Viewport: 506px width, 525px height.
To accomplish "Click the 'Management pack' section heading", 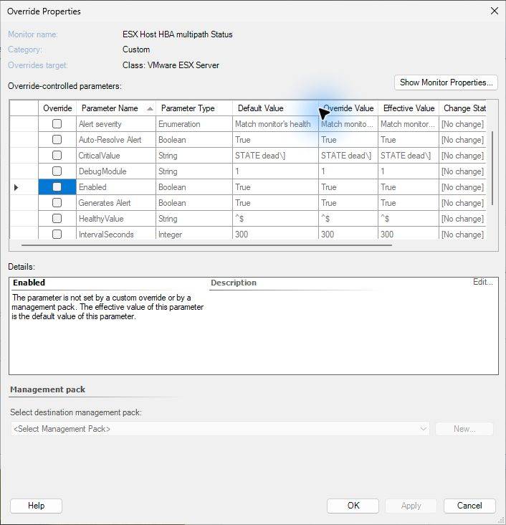I will (47, 389).
